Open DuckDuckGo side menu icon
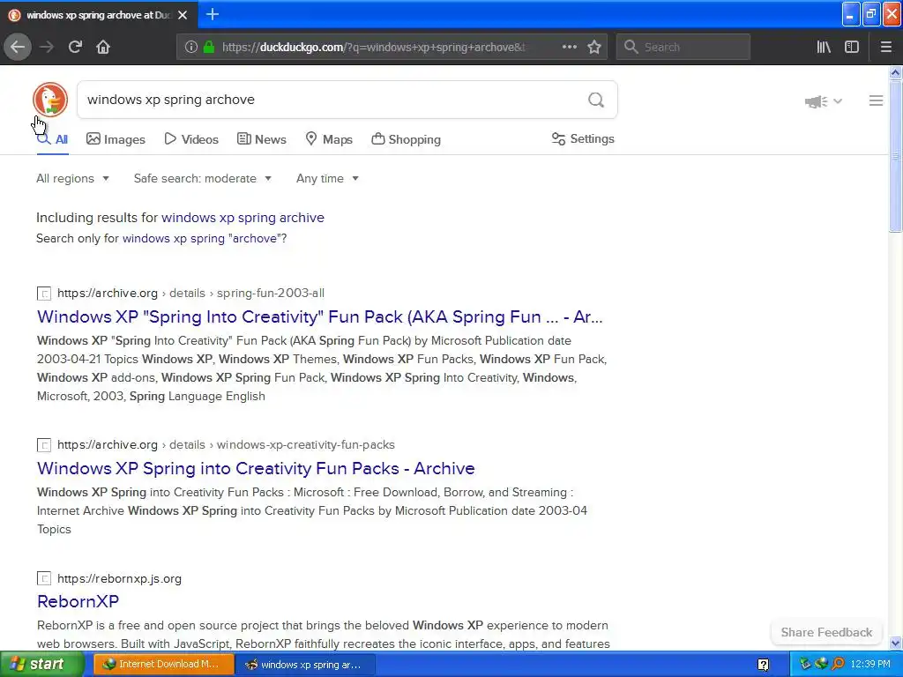The height and width of the screenshot is (677, 903). pos(876,100)
